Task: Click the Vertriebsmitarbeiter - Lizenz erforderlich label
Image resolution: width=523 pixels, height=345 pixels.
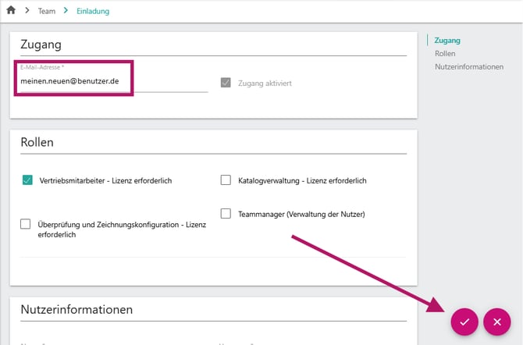Action: point(105,180)
